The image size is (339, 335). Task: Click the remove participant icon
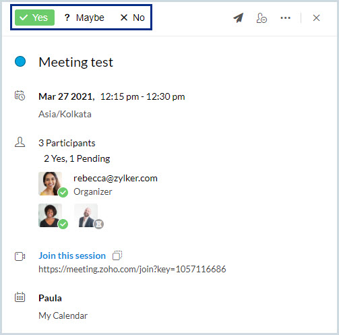click(x=261, y=18)
